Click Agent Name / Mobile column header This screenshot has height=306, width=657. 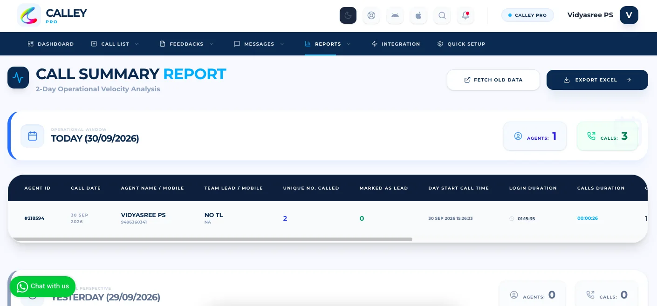[x=152, y=188]
